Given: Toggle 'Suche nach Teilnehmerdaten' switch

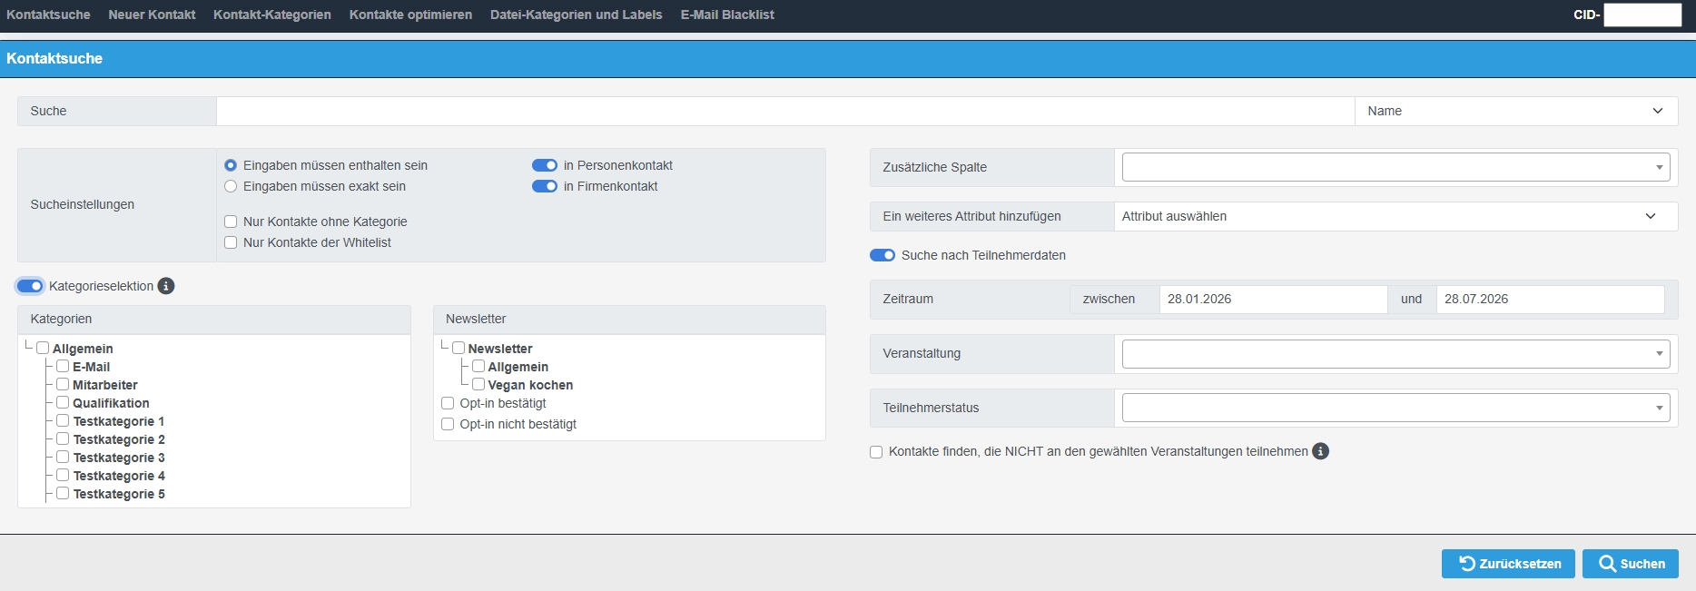Looking at the screenshot, I should 883,255.
